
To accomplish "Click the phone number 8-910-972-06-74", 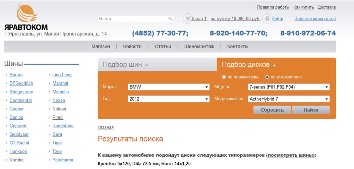I will [x=308, y=33].
